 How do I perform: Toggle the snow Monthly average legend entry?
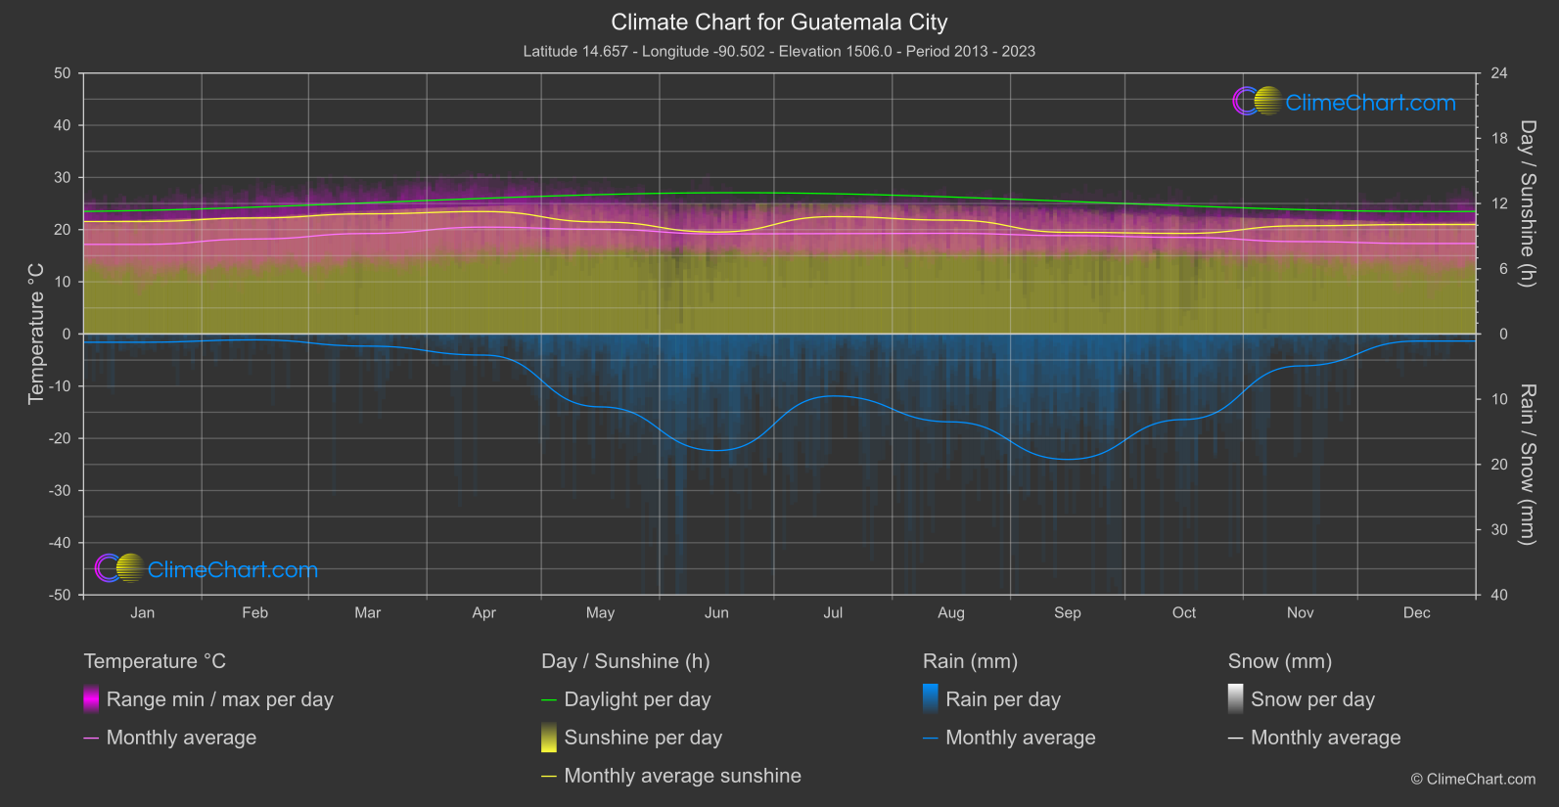tap(1325, 738)
